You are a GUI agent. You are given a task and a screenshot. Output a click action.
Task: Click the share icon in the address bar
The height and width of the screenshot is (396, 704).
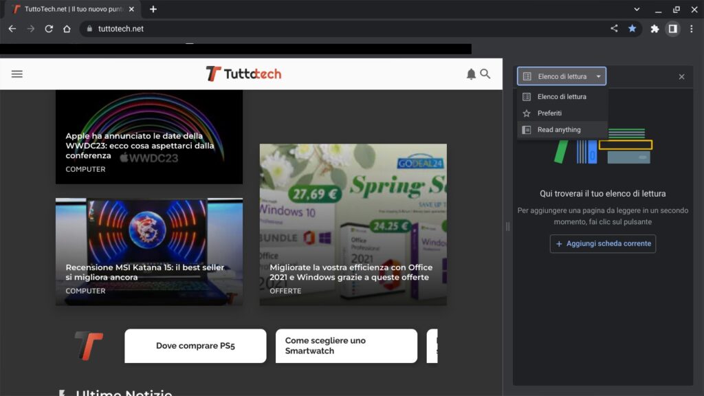point(614,28)
